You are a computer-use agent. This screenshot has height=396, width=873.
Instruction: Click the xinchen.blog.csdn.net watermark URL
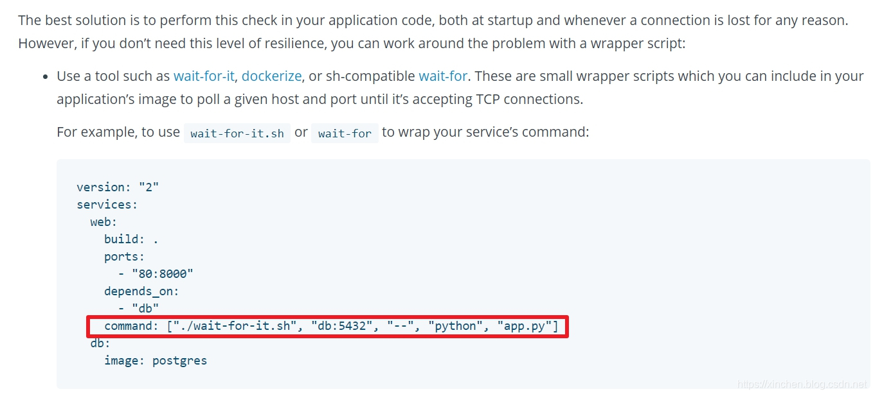(802, 384)
